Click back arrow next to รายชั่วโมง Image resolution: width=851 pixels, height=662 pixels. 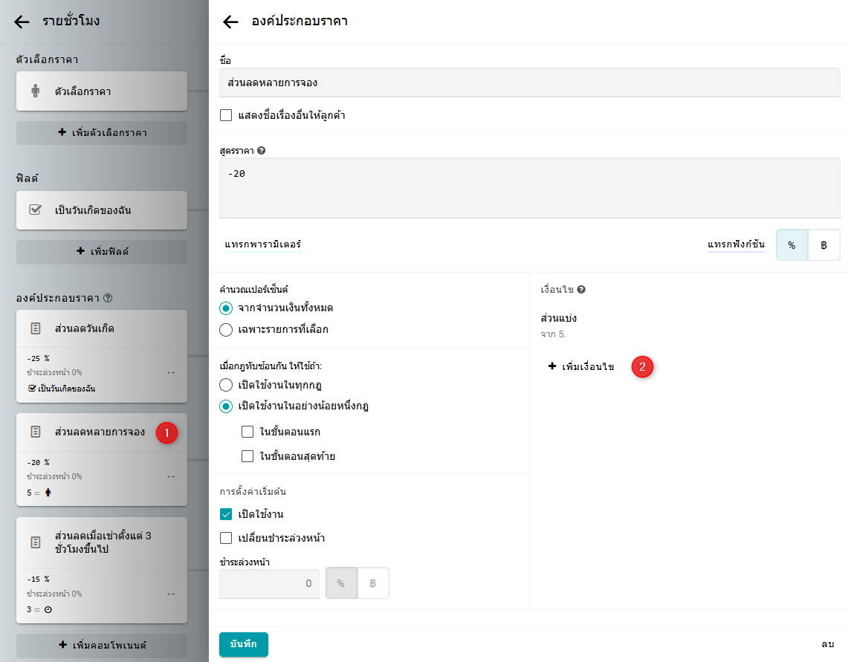click(22, 22)
